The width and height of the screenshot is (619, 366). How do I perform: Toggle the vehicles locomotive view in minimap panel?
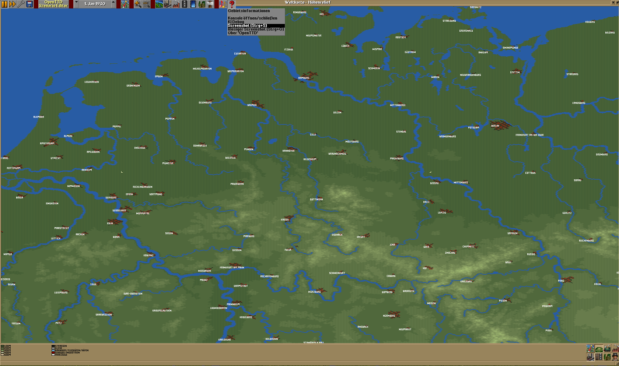point(607,348)
